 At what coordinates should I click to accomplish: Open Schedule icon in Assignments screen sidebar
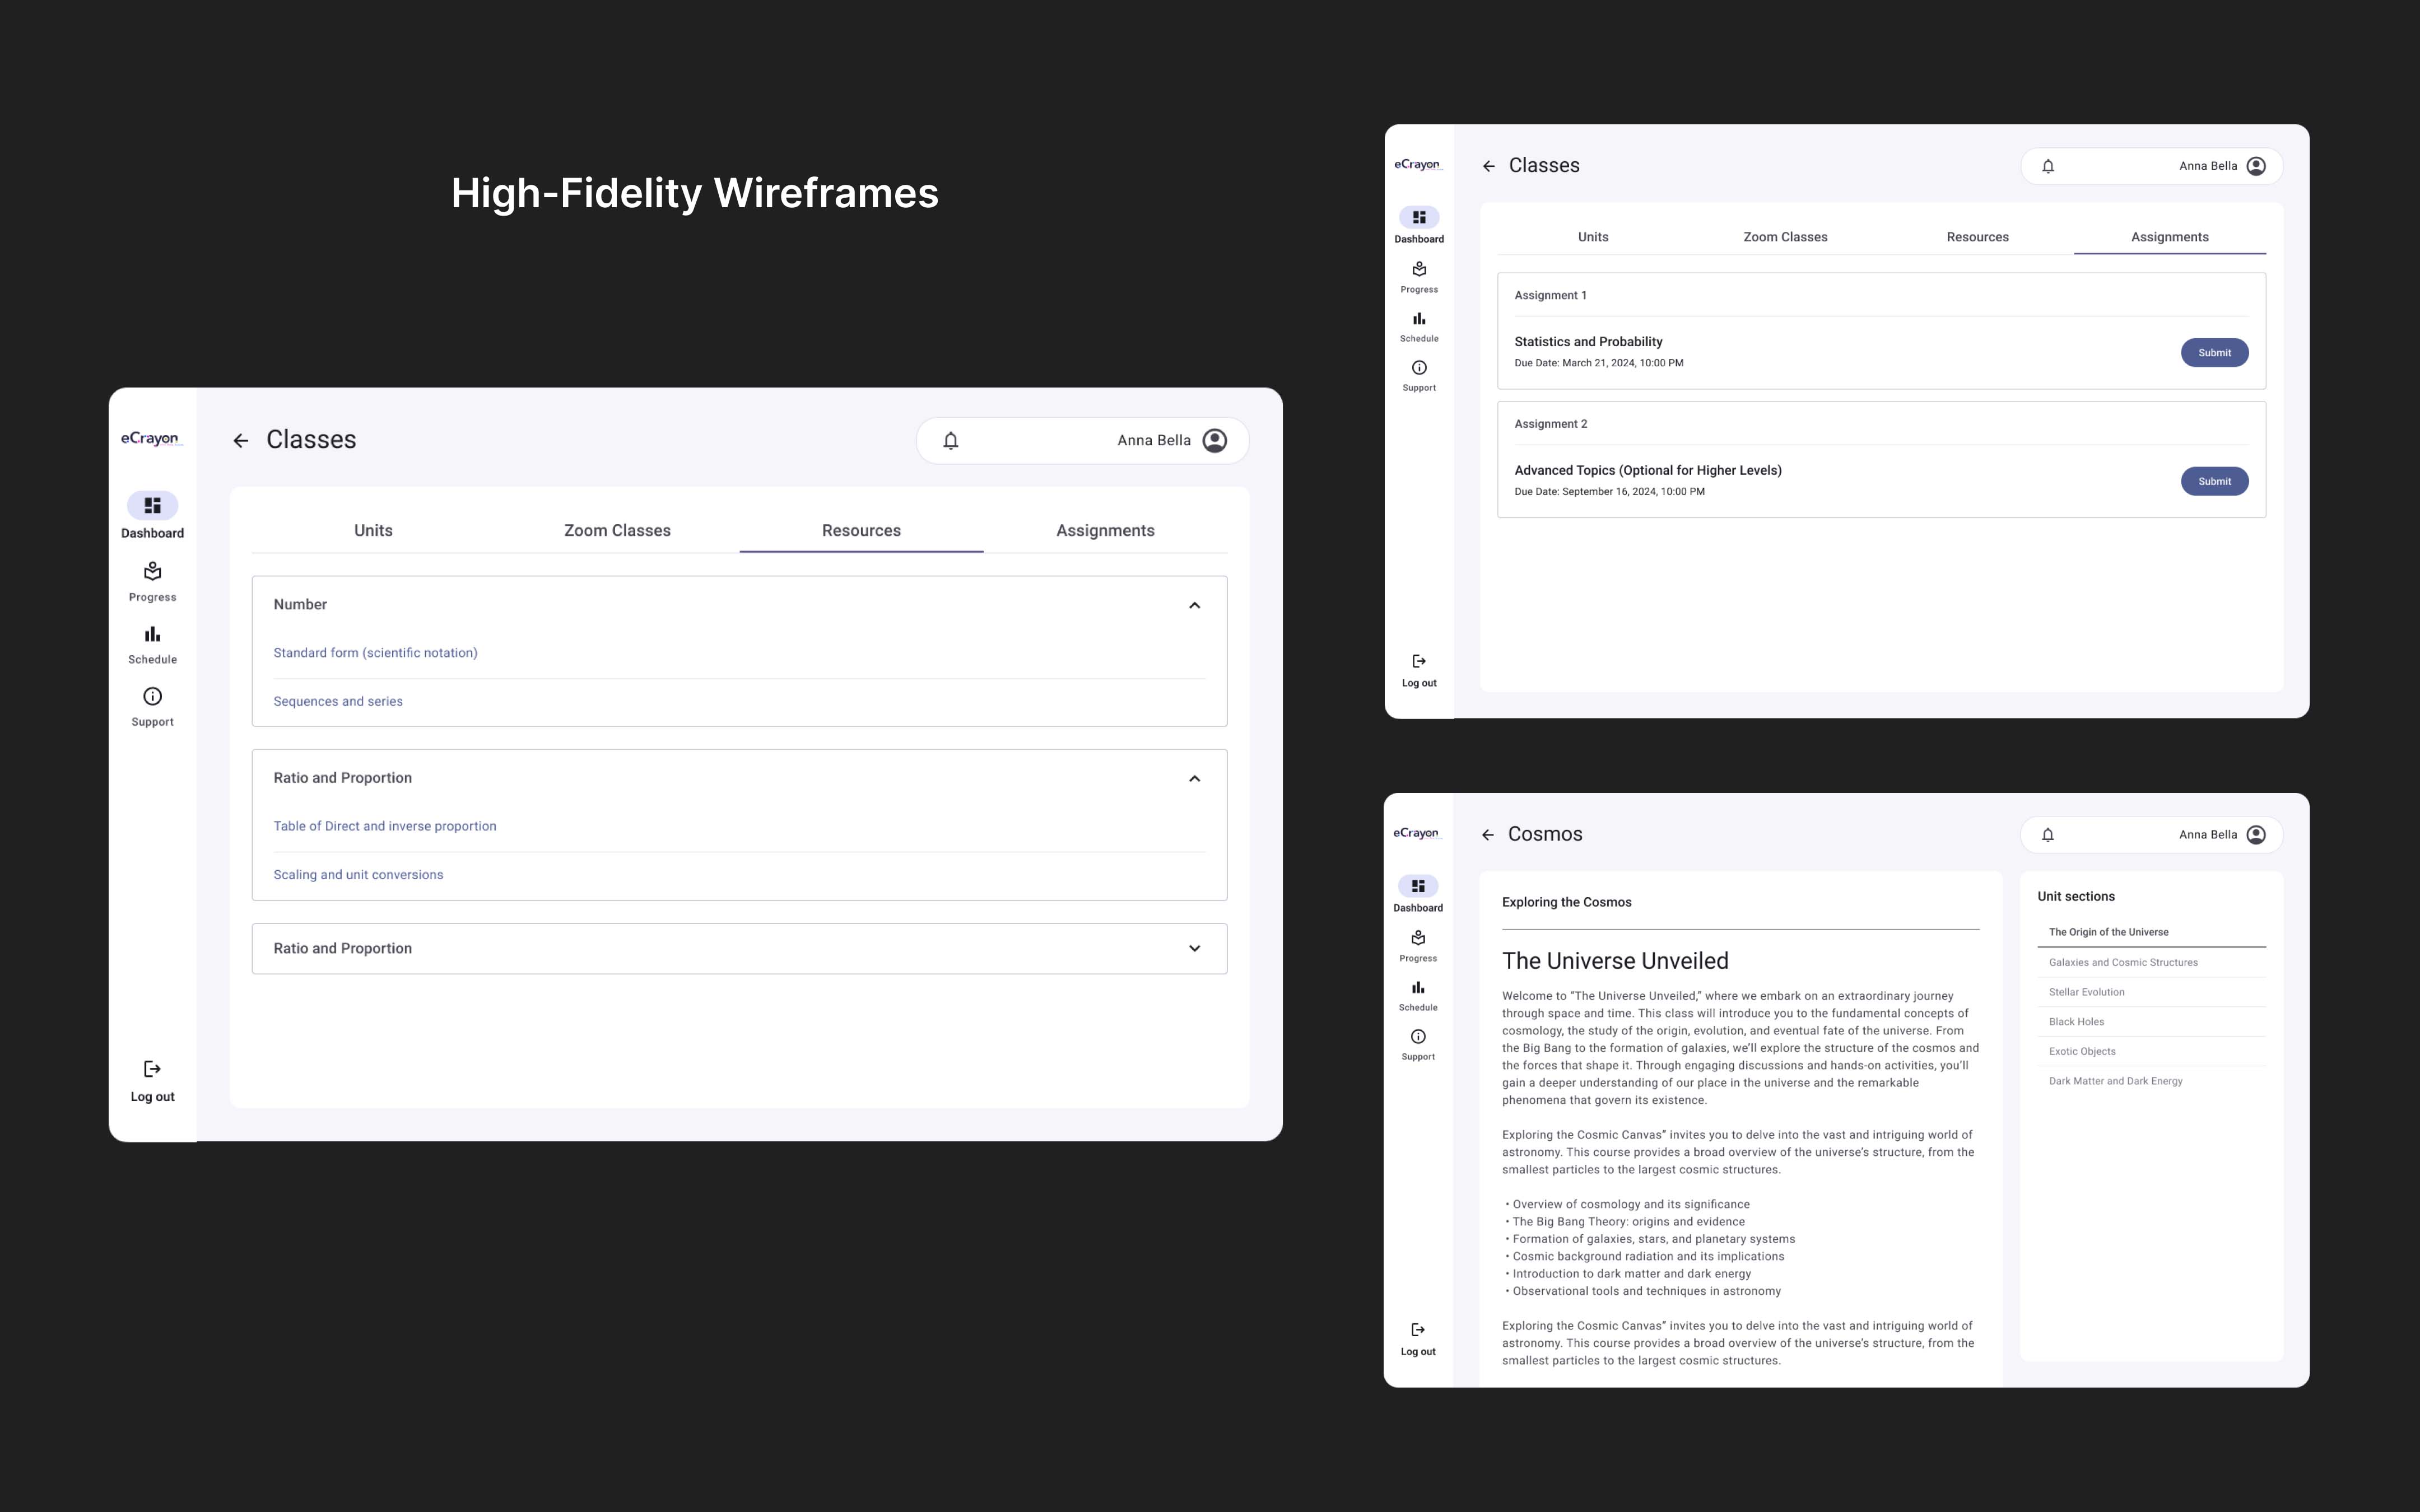click(1419, 319)
